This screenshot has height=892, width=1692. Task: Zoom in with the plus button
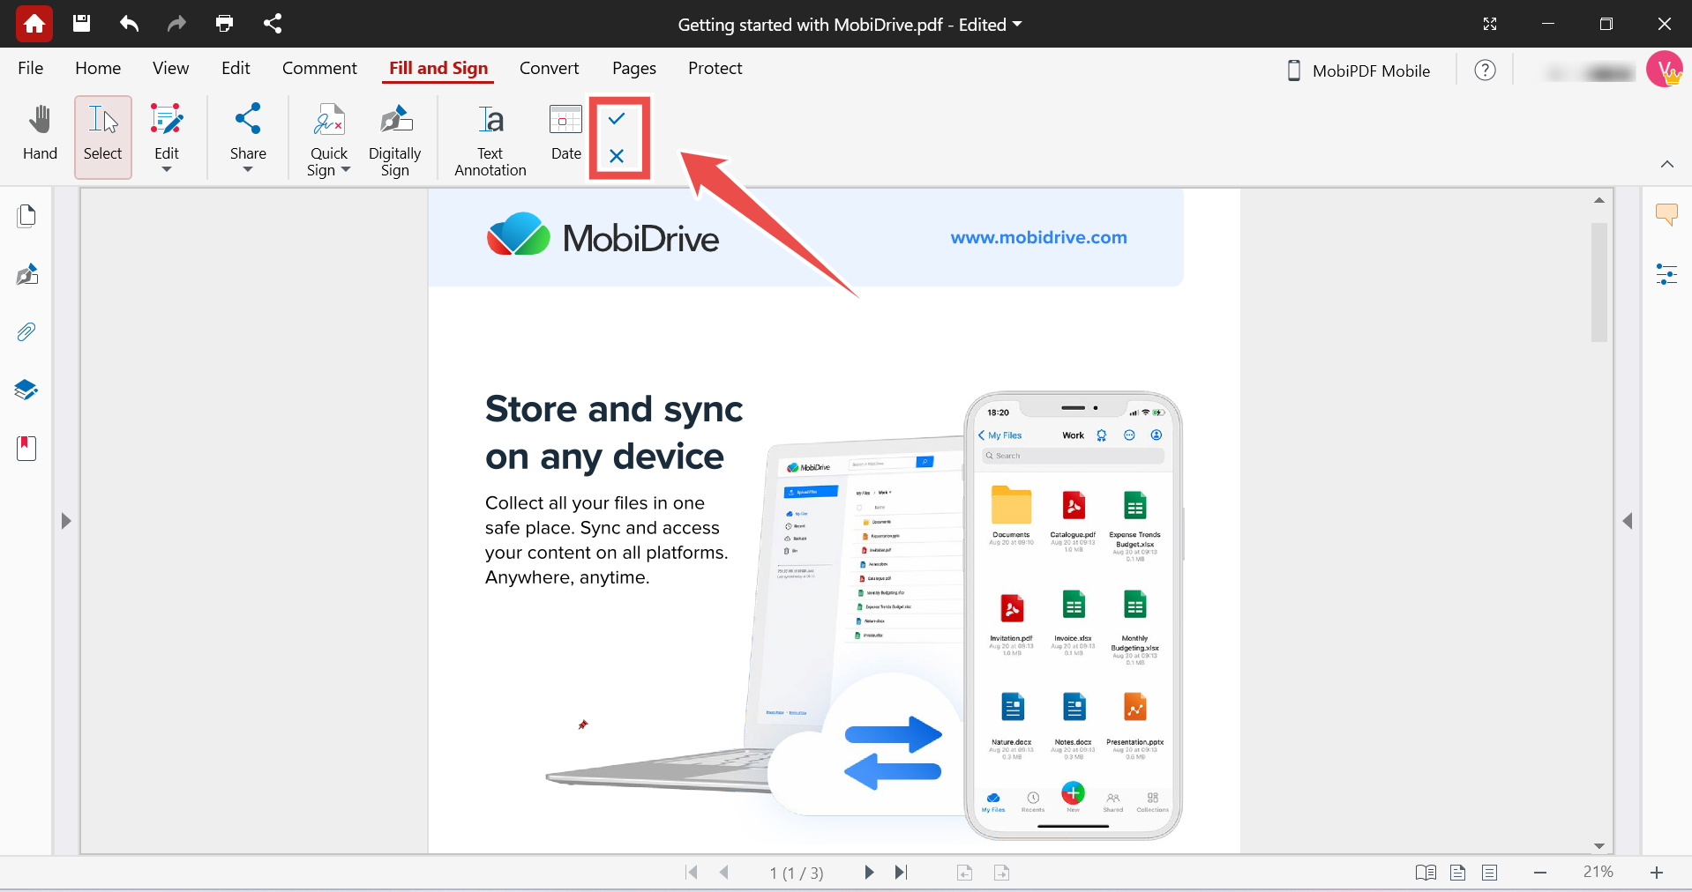[1657, 873]
